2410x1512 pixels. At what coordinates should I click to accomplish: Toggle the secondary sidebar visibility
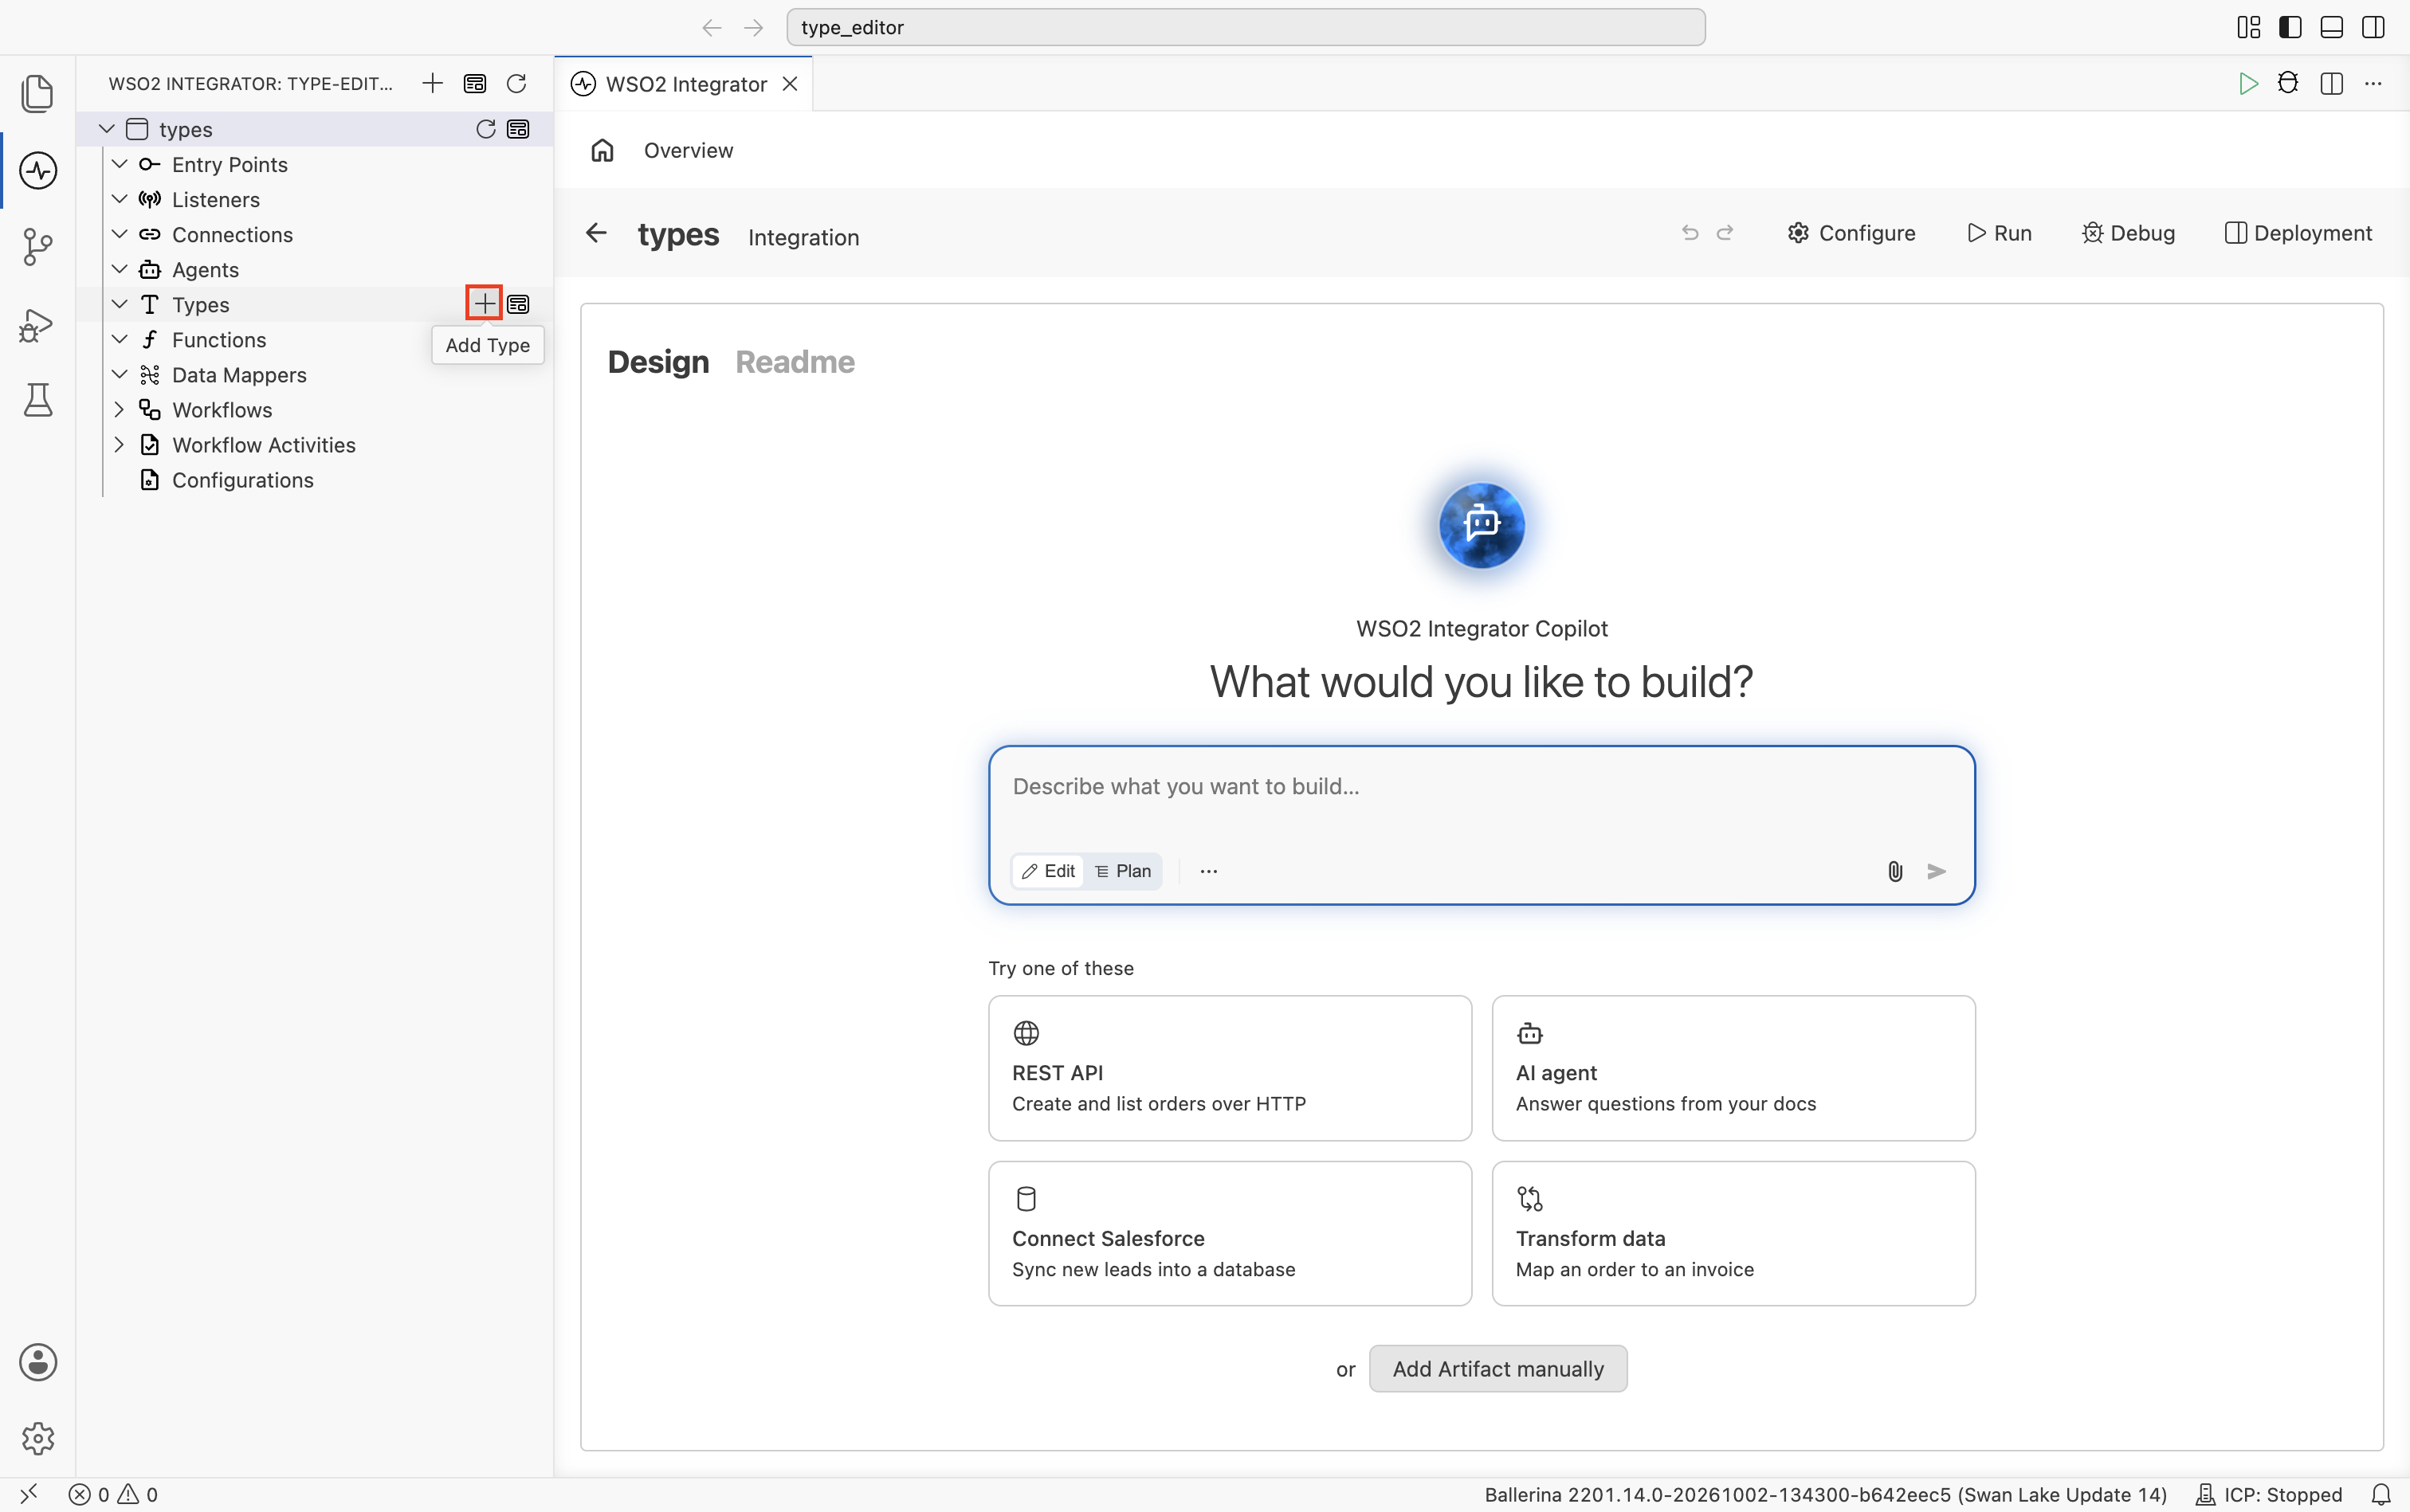[x=2373, y=27]
